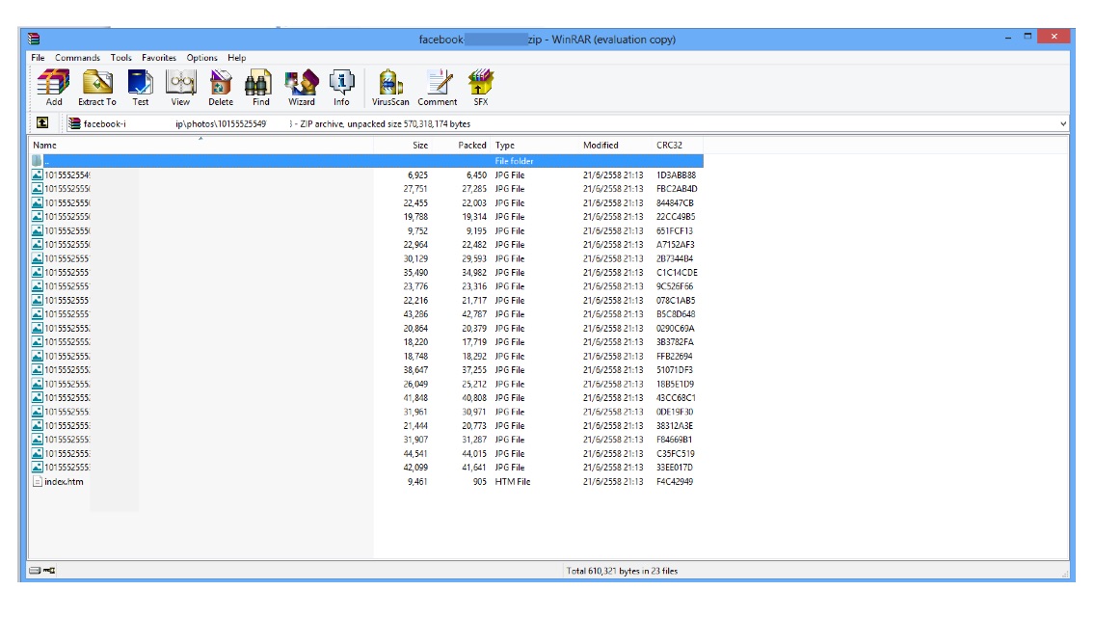Select the index.htm file name

64,481
